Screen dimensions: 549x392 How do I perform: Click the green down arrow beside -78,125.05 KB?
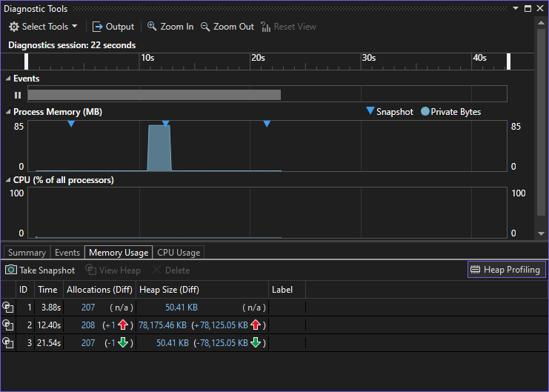256,342
